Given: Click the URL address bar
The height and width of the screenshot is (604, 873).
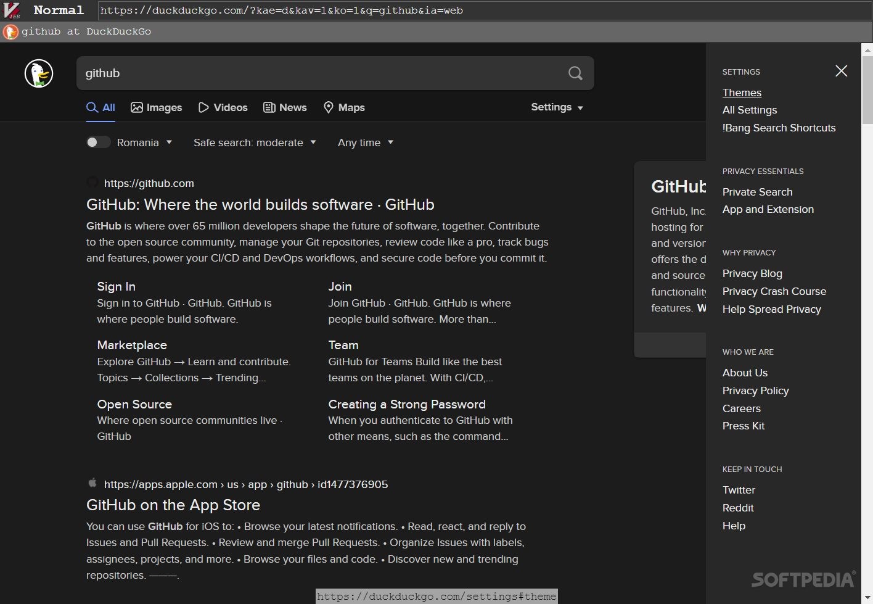Looking at the screenshot, I should 484,10.
